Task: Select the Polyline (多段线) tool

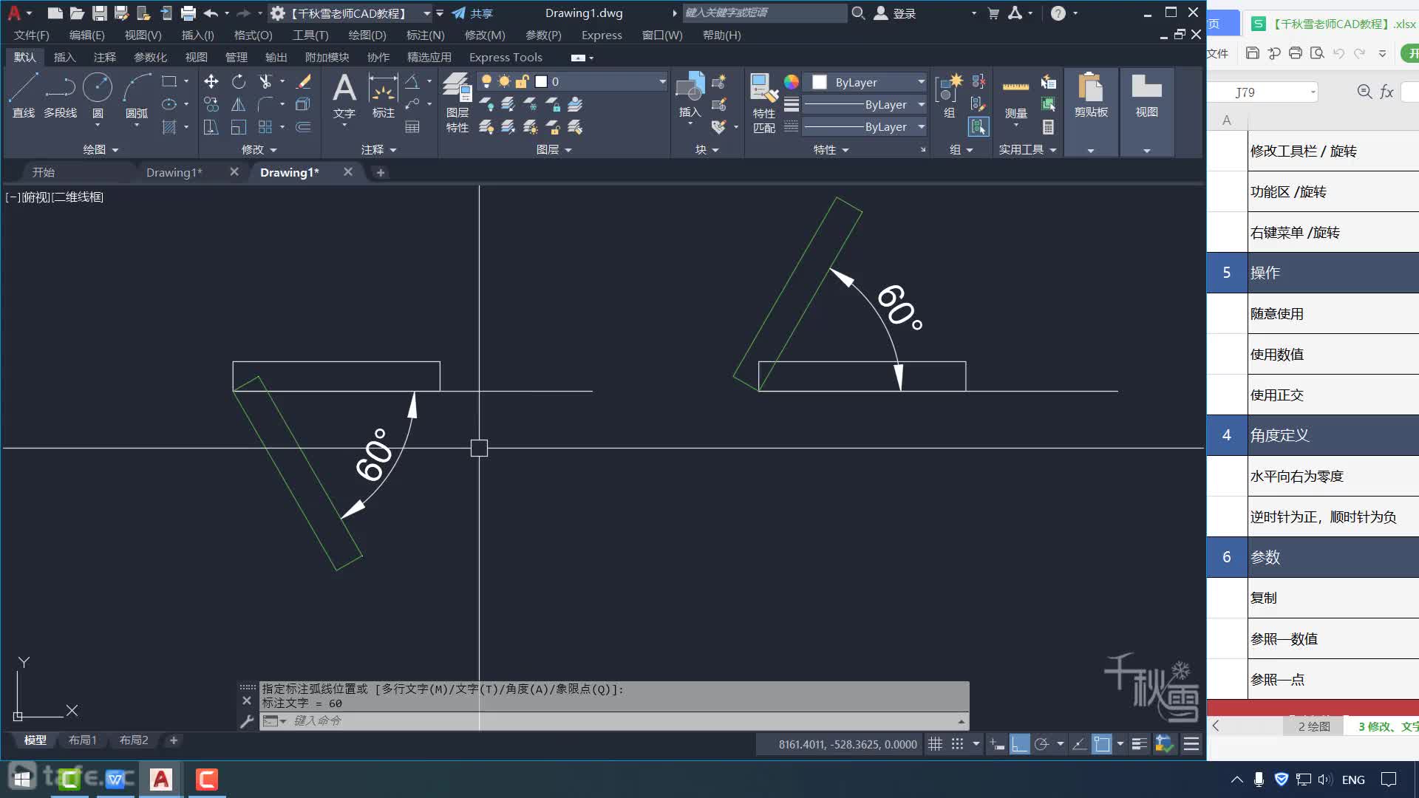Action: coord(60,96)
